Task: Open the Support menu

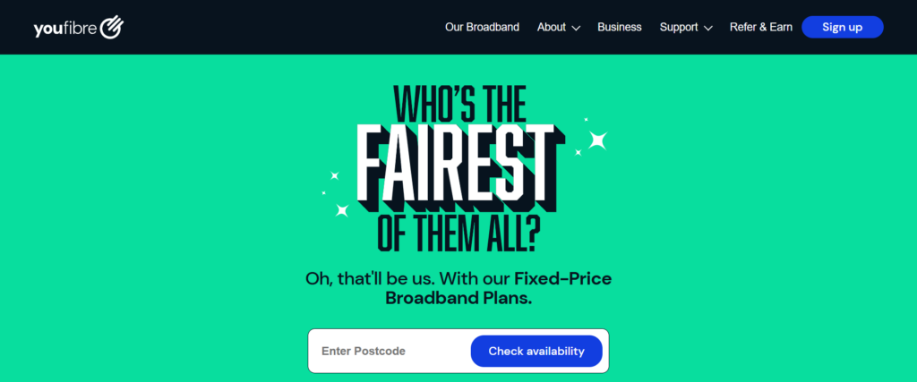Action: (x=679, y=27)
